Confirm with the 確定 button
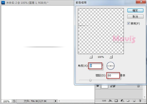The image size is (147, 104). [x=135, y=10]
